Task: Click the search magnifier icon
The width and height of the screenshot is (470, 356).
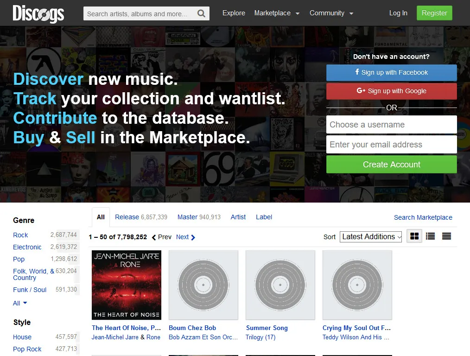Action: (x=201, y=13)
